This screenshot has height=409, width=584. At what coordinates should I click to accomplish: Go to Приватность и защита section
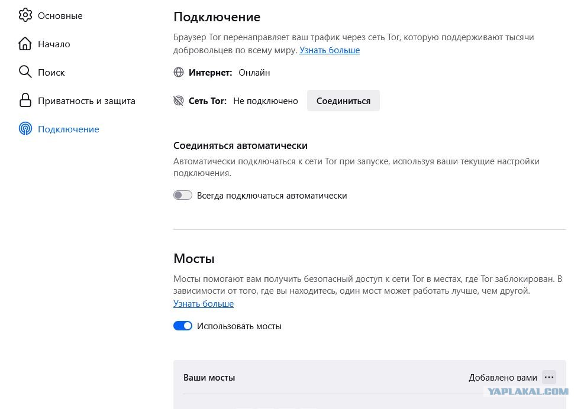[86, 101]
